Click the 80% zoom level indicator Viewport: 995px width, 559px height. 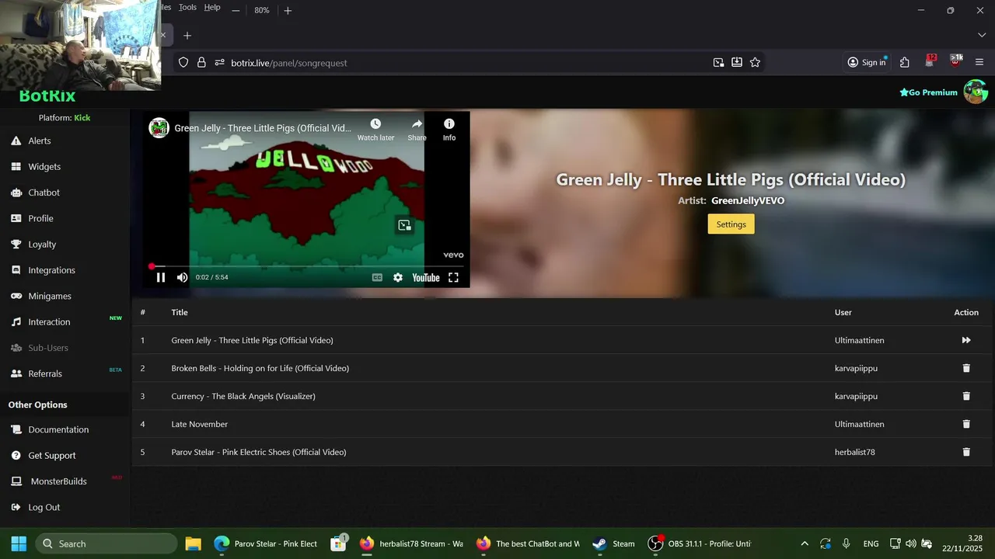[262, 10]
